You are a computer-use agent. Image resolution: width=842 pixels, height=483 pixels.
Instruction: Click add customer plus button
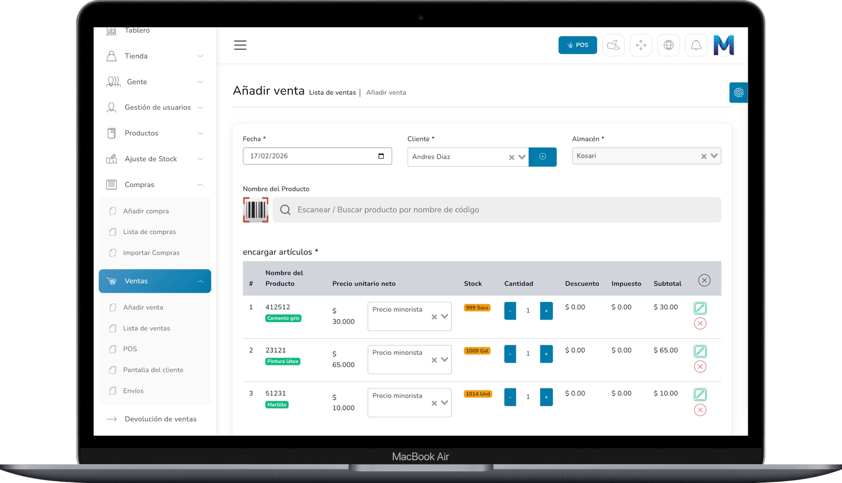click(x=543, y=157)
